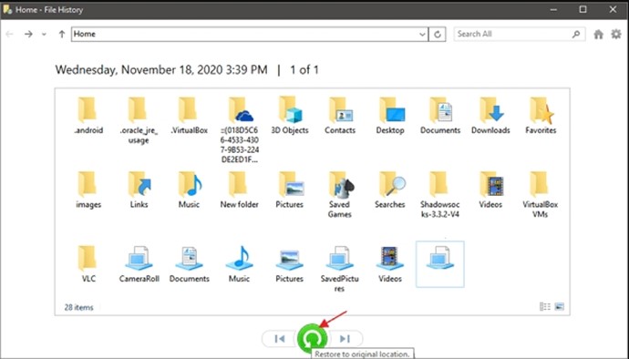
Task: Minimize the File History window
Action: click(x=553, y=9)
